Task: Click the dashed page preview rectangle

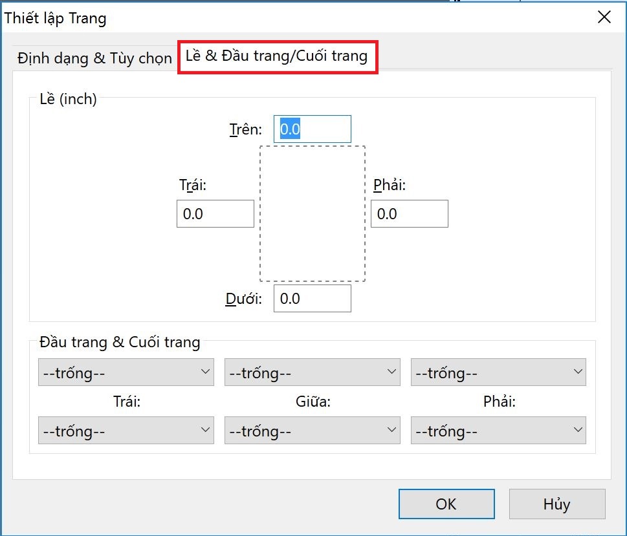Action: point(313,214)
